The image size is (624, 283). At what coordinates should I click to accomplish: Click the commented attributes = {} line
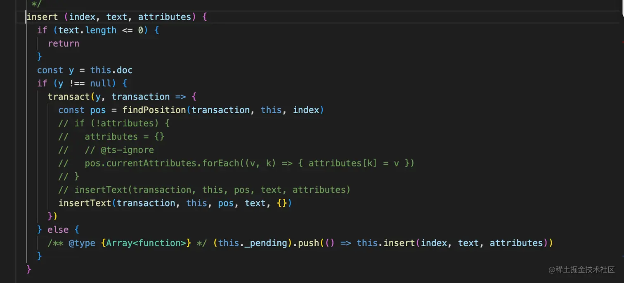(111, 136)
